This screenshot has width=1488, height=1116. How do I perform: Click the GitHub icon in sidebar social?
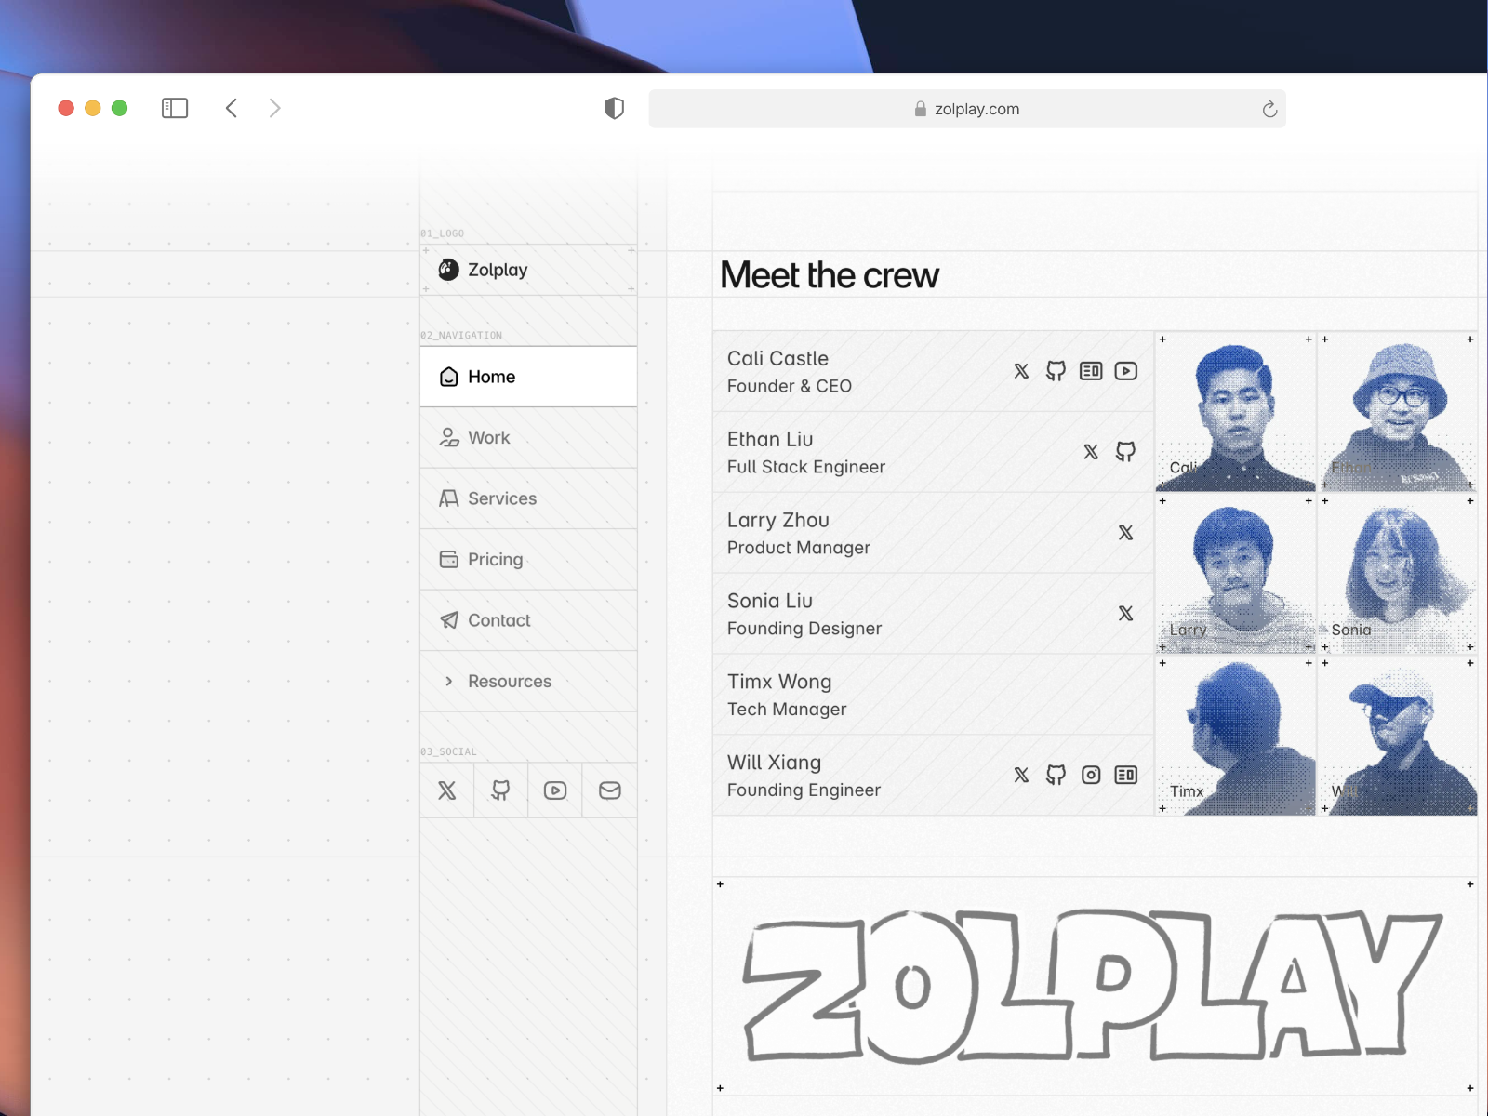(x=500, y=790)
